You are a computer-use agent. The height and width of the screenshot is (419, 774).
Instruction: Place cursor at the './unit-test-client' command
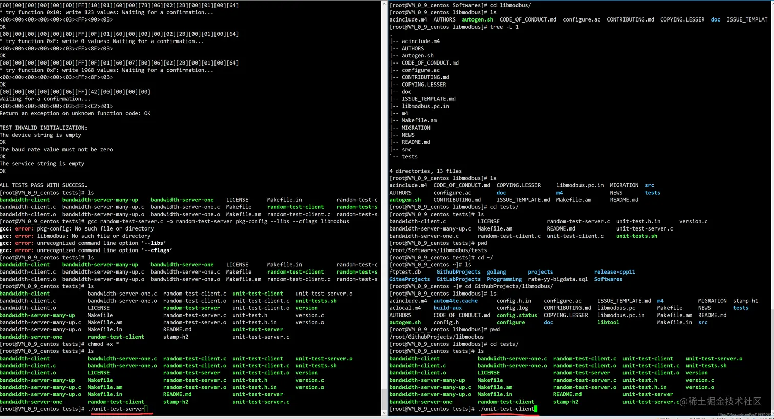pyautogui.click(x=506, y=409)
